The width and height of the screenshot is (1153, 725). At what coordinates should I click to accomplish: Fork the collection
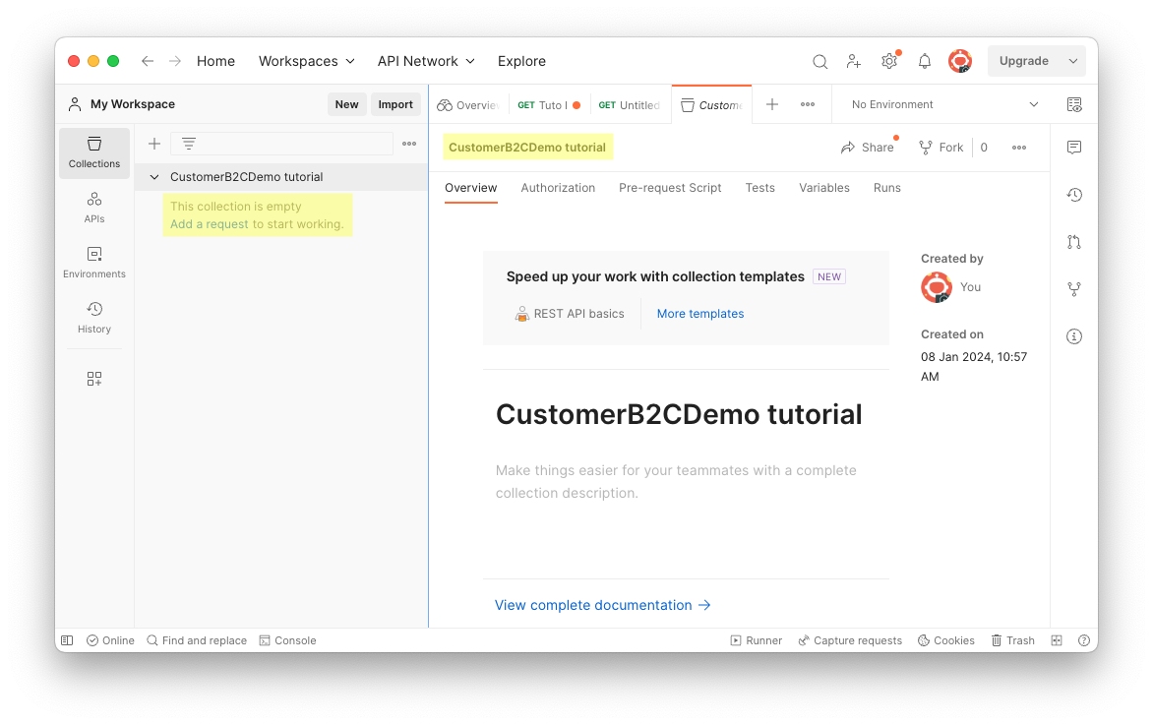(x=941, y=148)
